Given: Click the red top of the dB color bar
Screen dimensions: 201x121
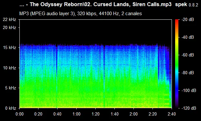Looking at the screenshot, I should pyautogui.click(x=177, y=21).
